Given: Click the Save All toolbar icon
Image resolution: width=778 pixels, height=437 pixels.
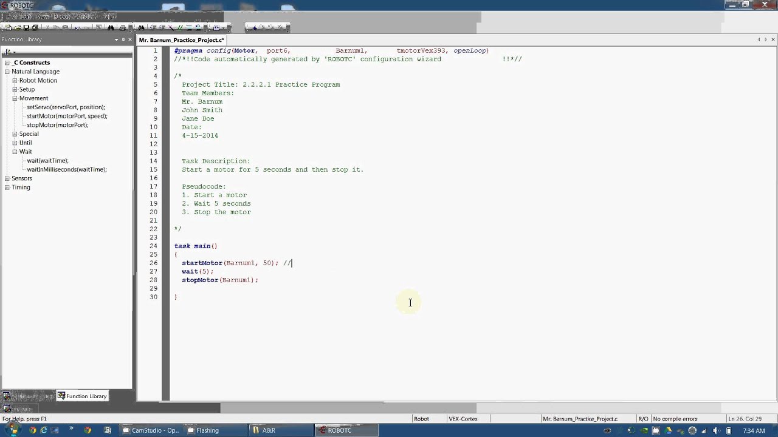Looking at the screenshot, I should pos(35,28).
